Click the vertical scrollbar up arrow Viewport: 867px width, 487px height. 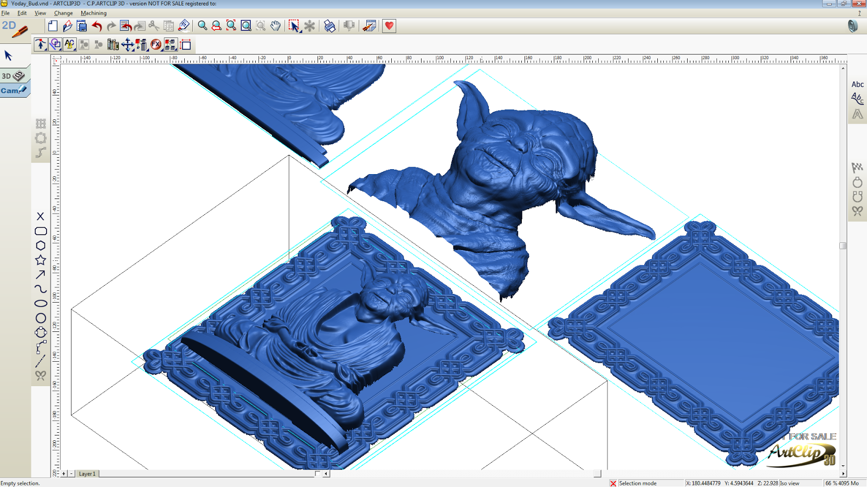coord(843,68)
